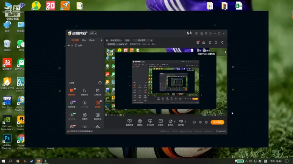Viewport: 293px width, 164px height.
Task: Select the Google Chrome desktop icon
Action: [x=21, y=142]
